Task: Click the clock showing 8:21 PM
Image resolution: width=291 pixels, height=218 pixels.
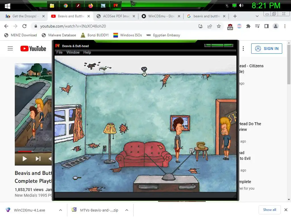Action: pos(266,6)
